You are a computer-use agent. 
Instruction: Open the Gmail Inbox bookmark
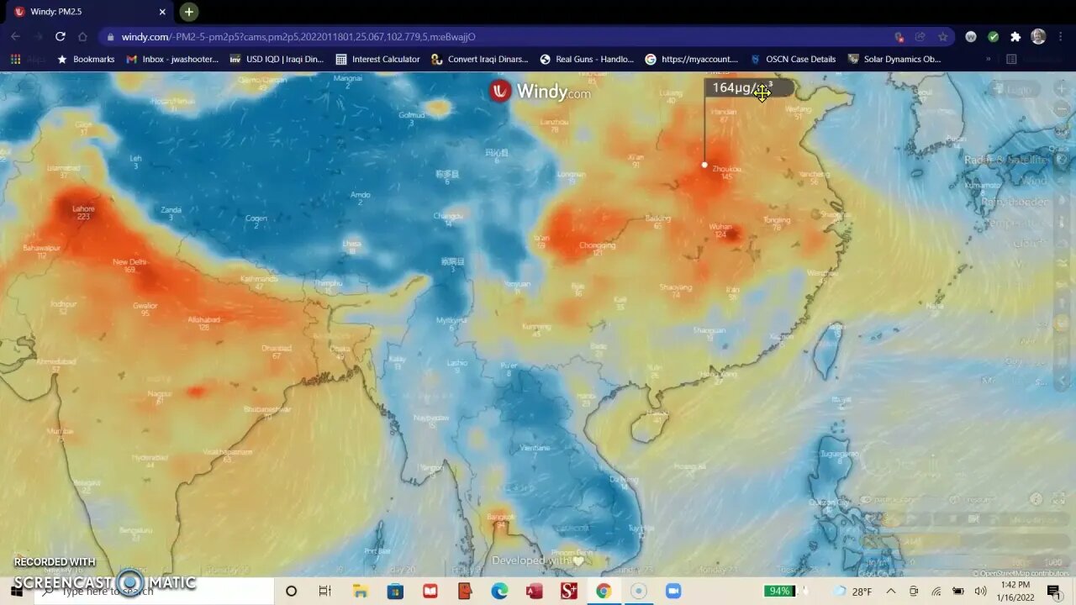(172, 60)
